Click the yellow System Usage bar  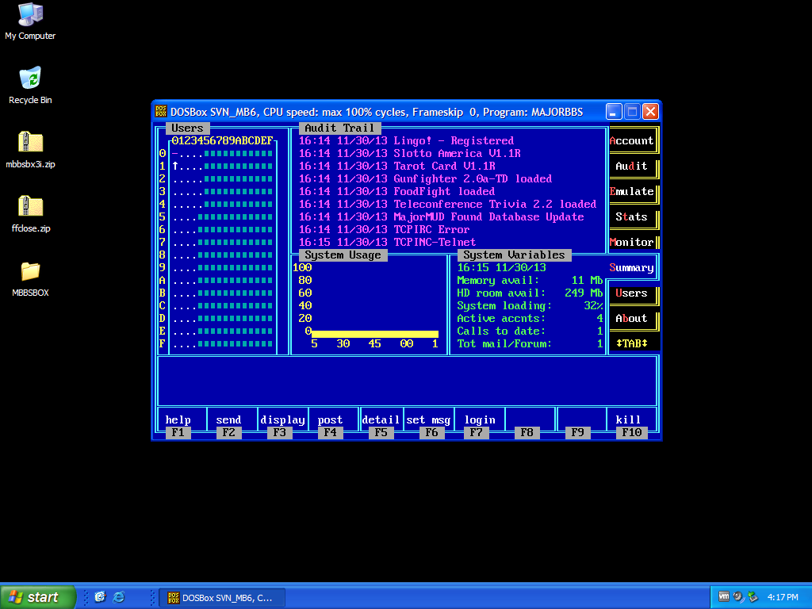click(374, 334)
